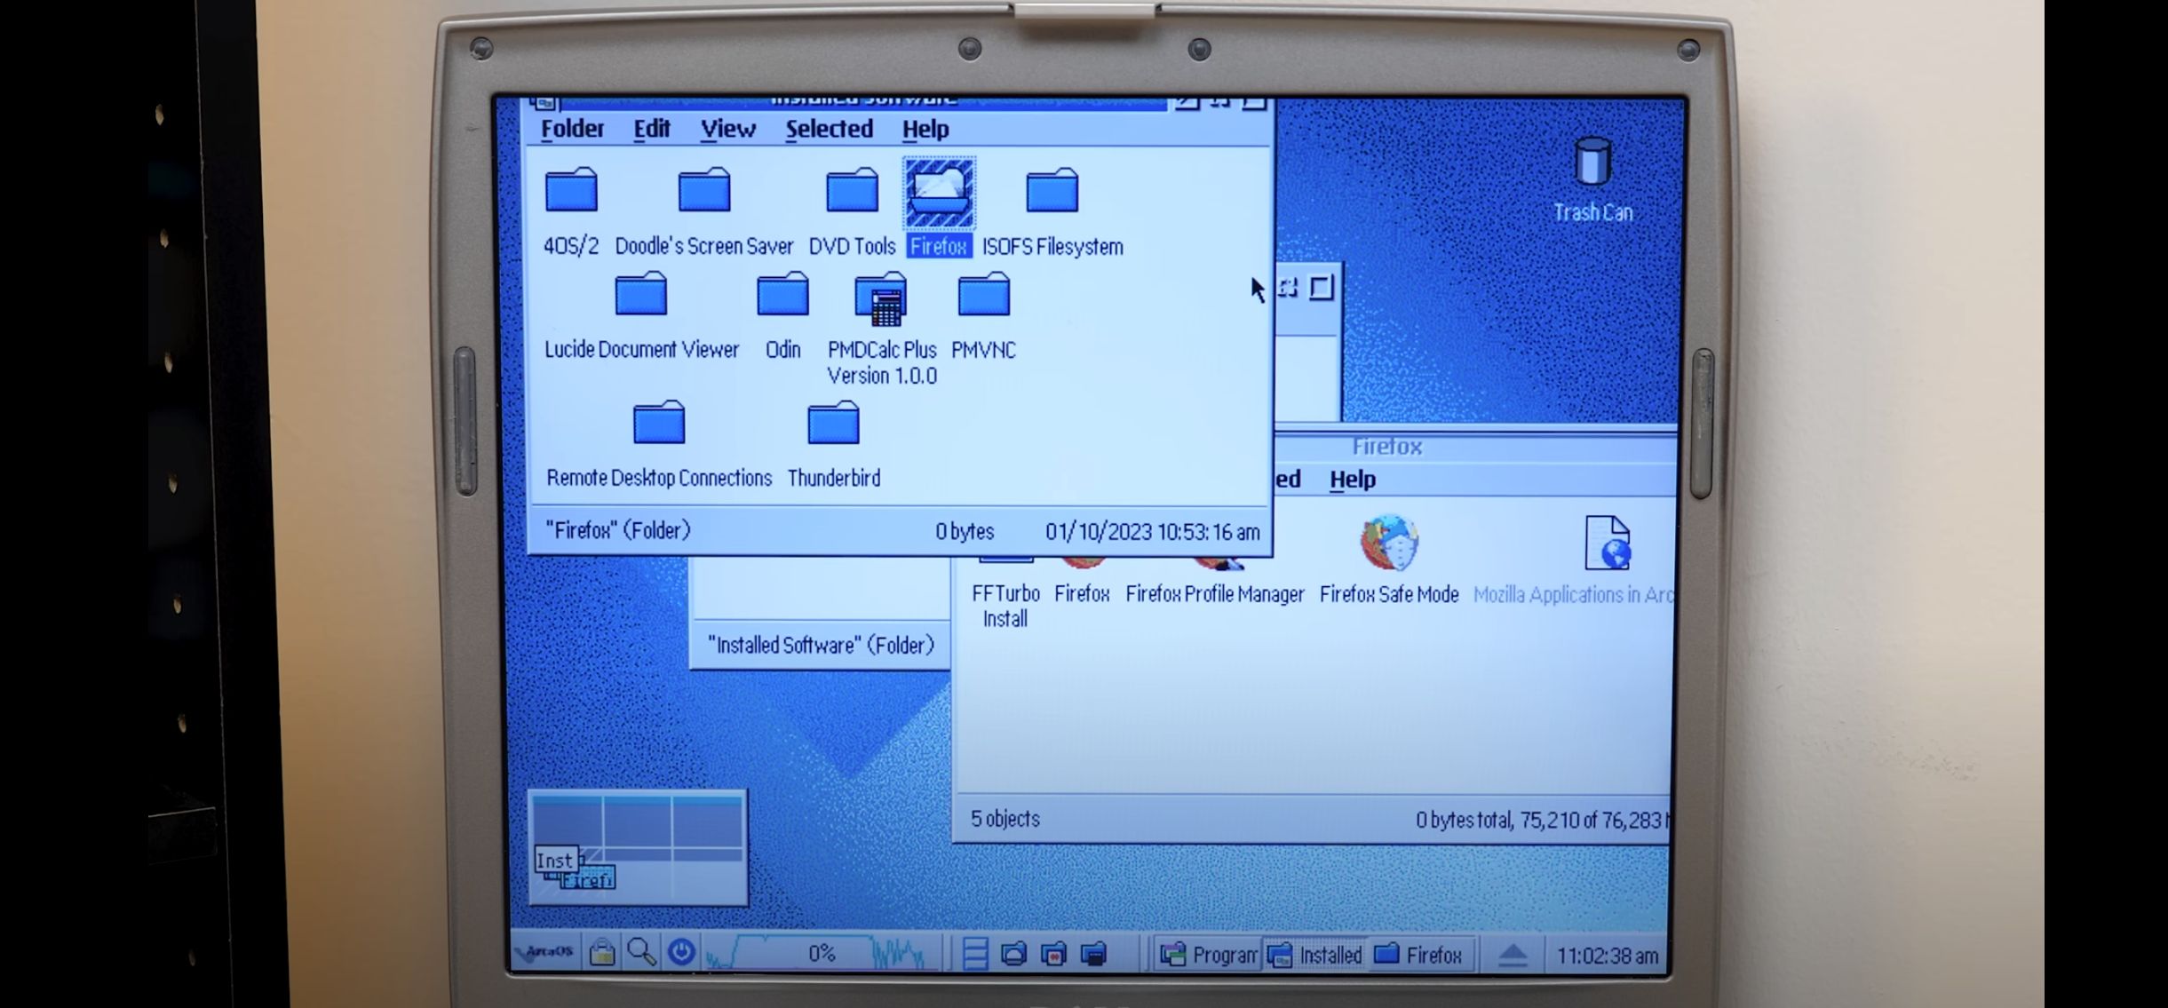This screenshot has width=2168, height=1008.
Task: Click the virtual desktop pager thumbnail
Action: [x=638, y=848]
